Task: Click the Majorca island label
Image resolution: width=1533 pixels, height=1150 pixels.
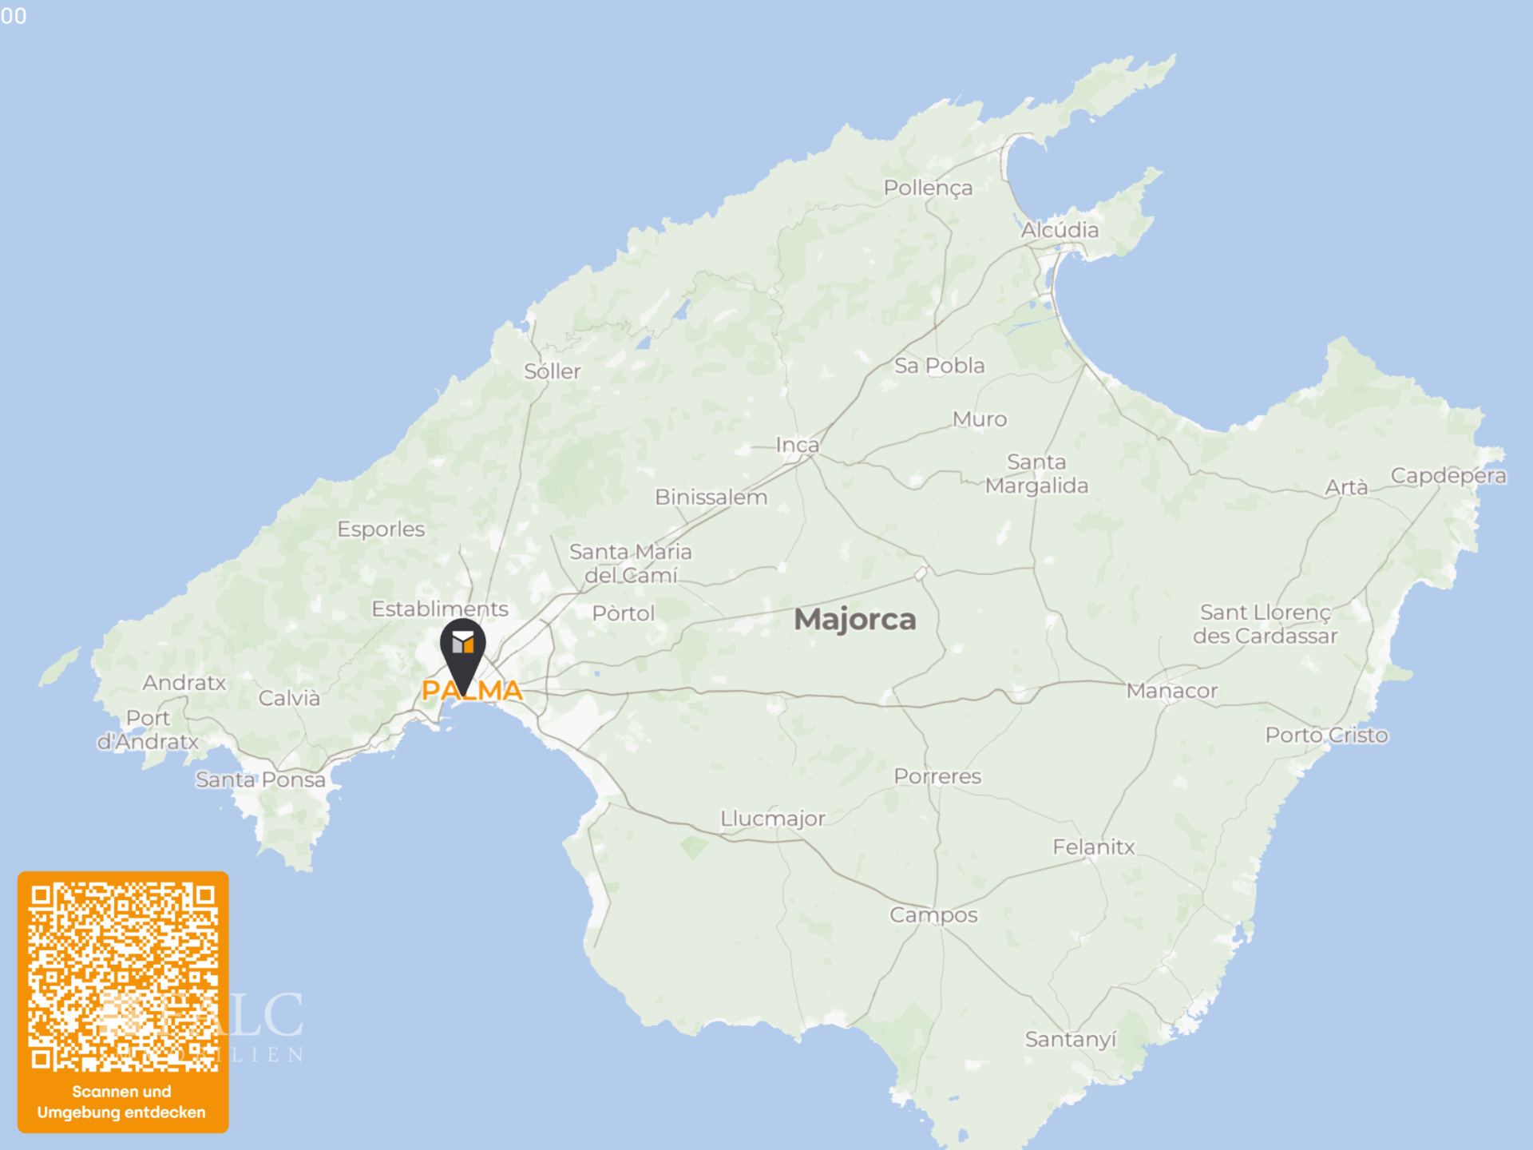Action: tap(854, 620)
